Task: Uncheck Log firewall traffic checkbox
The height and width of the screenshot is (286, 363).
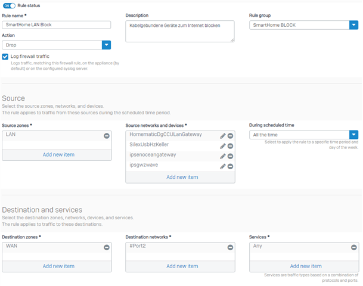Action: [5, 57]
